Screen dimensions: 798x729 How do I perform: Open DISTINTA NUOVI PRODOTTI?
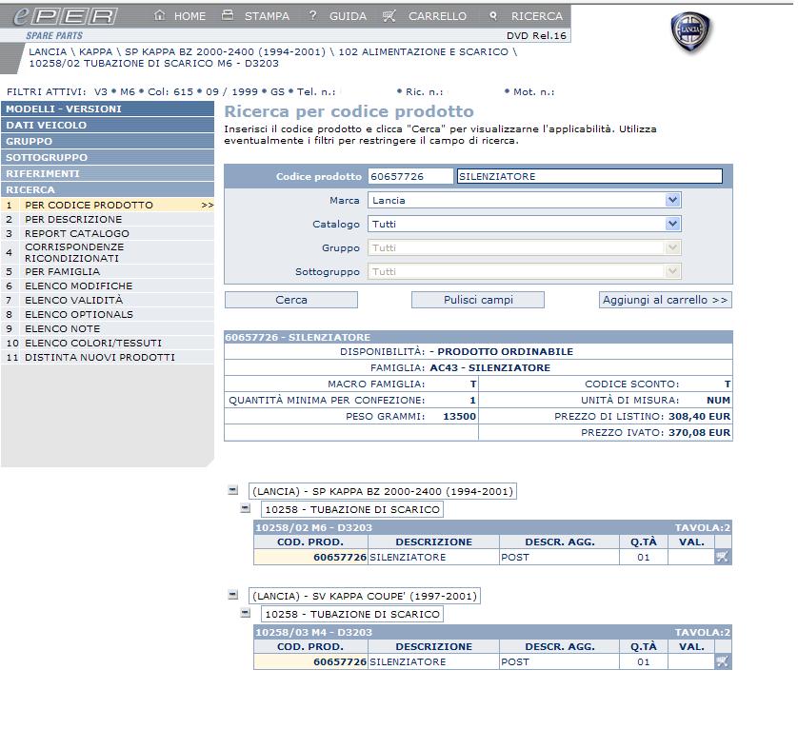[108, 357]
